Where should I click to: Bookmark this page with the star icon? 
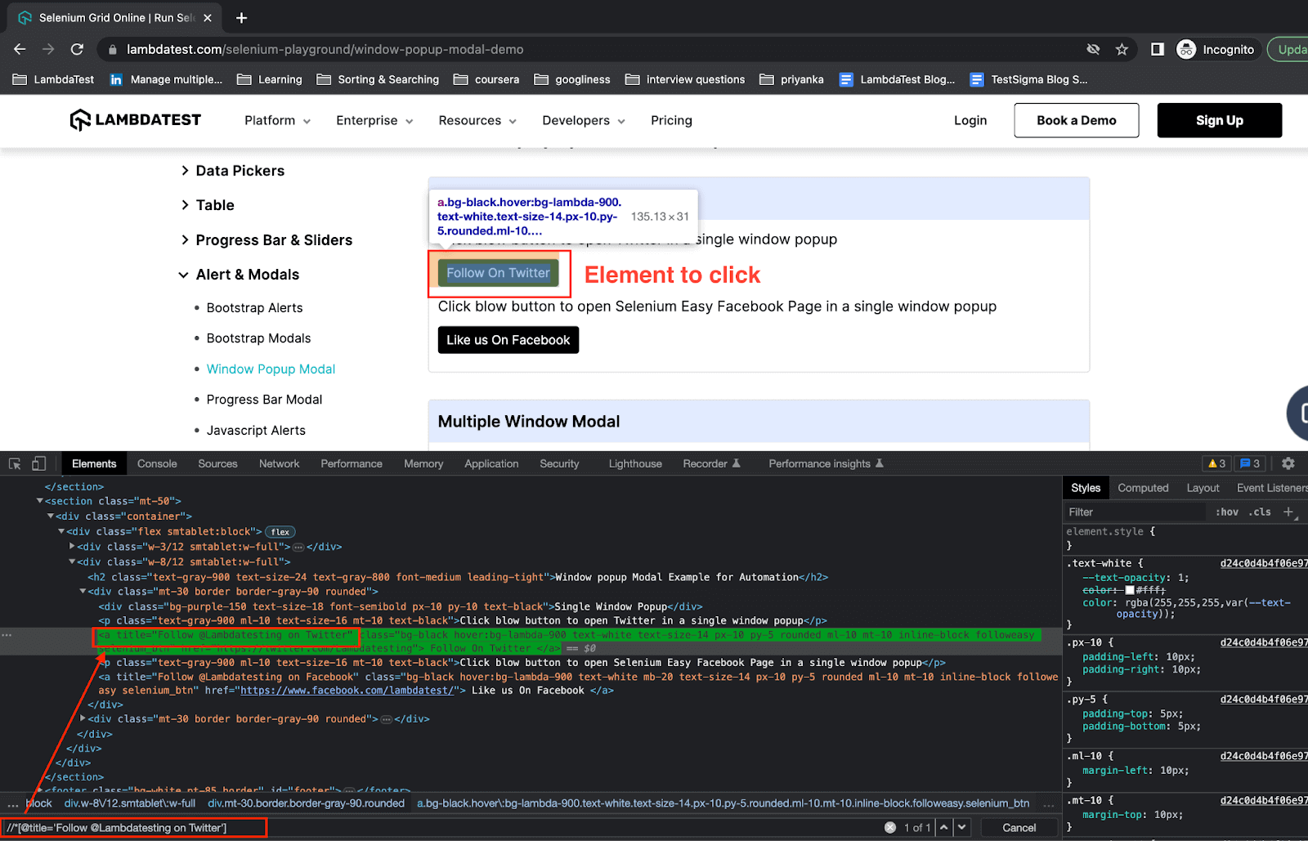pyautogui.click(x=1122, y=49)
